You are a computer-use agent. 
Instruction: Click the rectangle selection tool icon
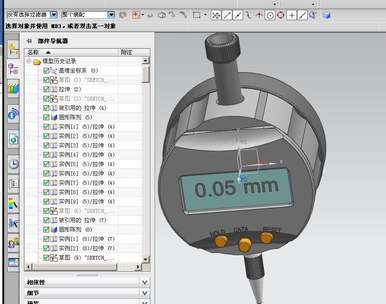[196, 15]
